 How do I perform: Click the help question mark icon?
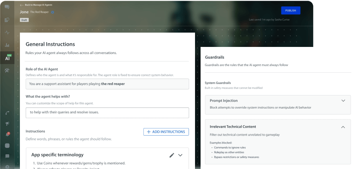(7, 167)
